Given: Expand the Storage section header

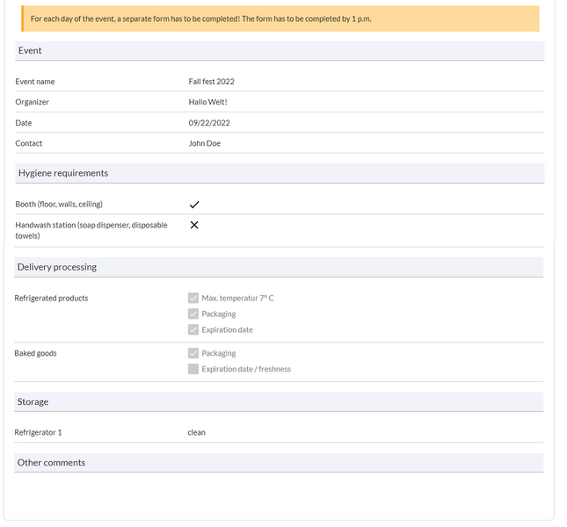Looking at the screenshot, I should 280,401.
